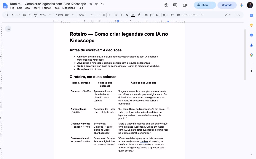The image size is (256, 159).
Task: Click the heading "Antes de escrever: 4 decisões"
Action: (x=96, y=50)
